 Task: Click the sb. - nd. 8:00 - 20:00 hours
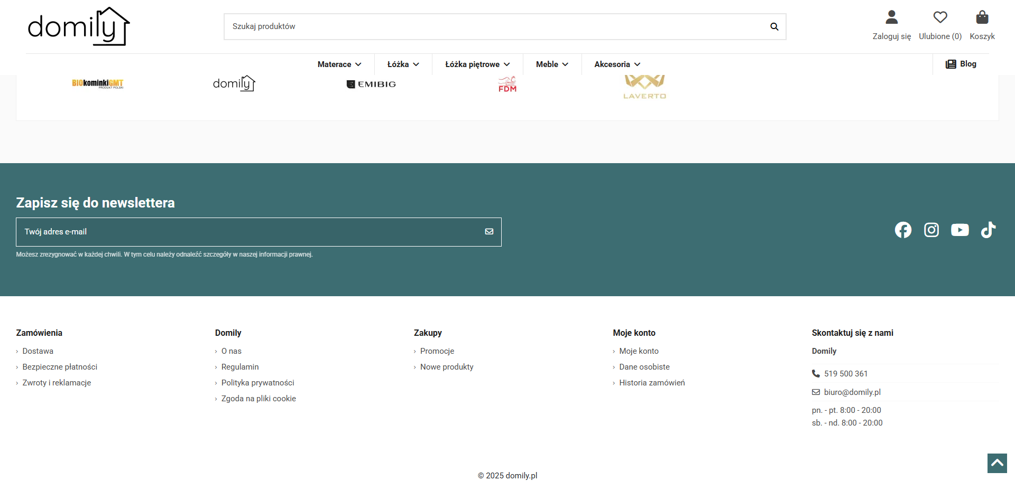pos(847,423)
